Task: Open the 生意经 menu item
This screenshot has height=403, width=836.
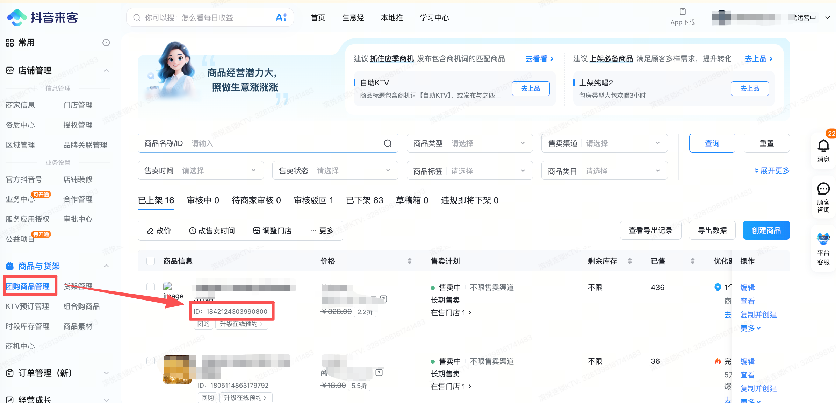Action: (x=353, y=17)
